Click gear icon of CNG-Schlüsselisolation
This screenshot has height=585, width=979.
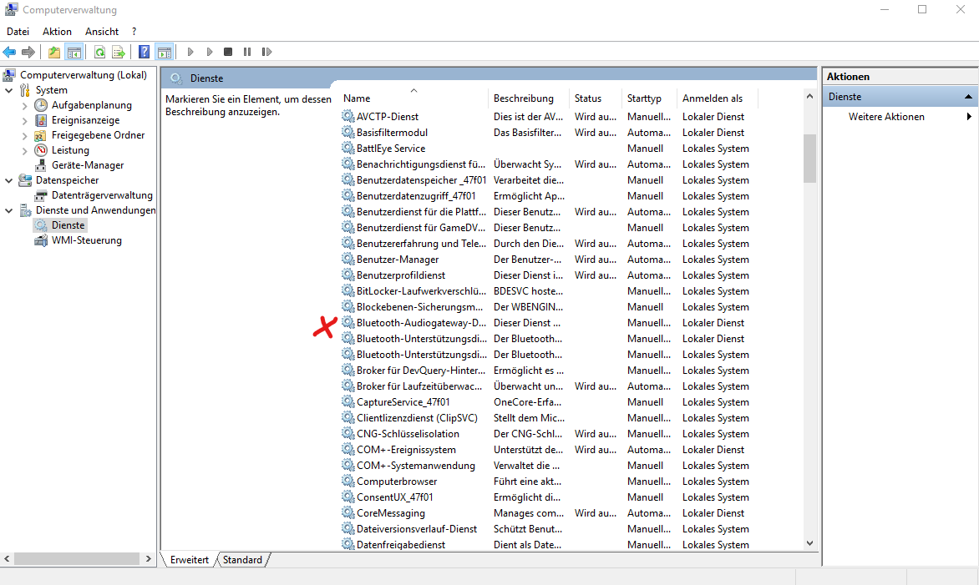pos(347,433)
